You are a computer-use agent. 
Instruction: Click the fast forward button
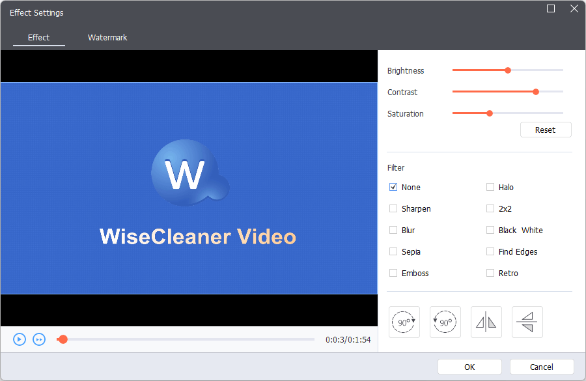coord(39,339)
